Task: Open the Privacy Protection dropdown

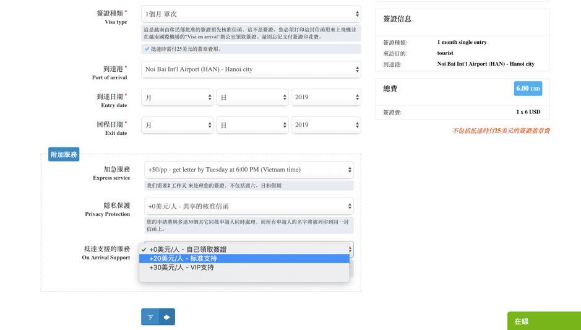Action: [x=249, y=206]
